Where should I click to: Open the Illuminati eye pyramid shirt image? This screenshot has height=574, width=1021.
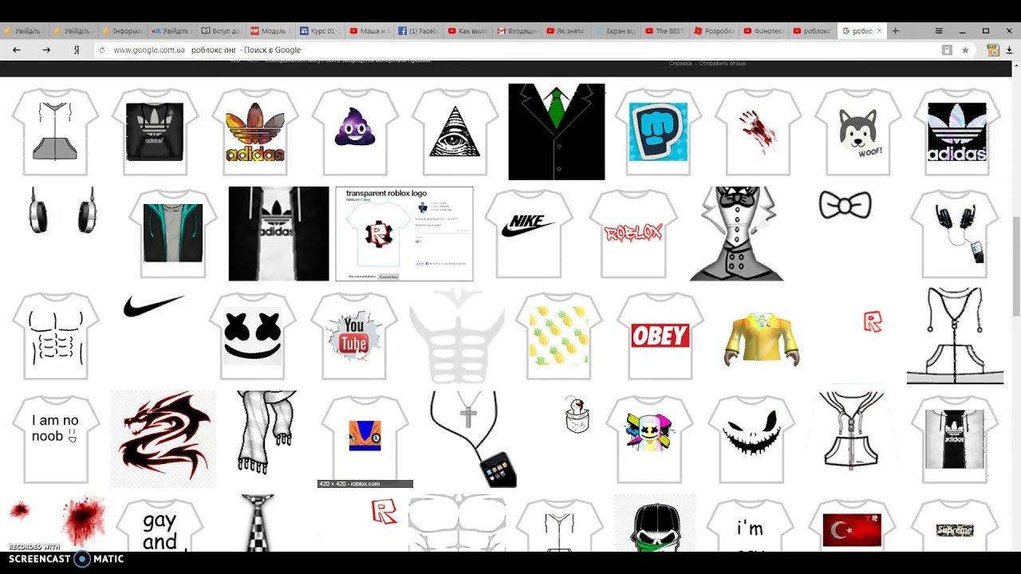pos(455,132)
